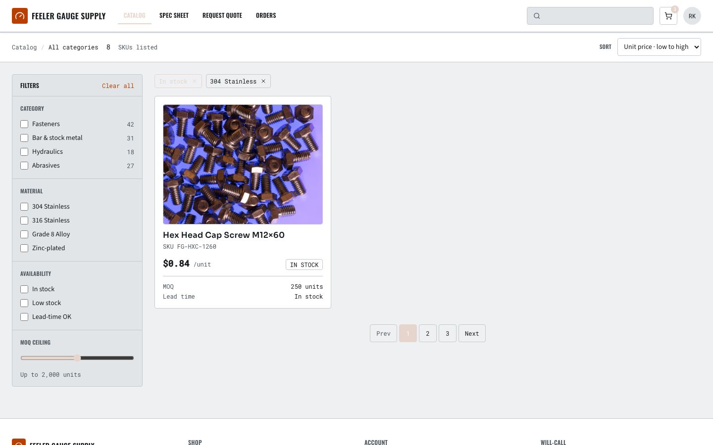
Task: Click the All categories breadcrumb
Action: point(73,47)
